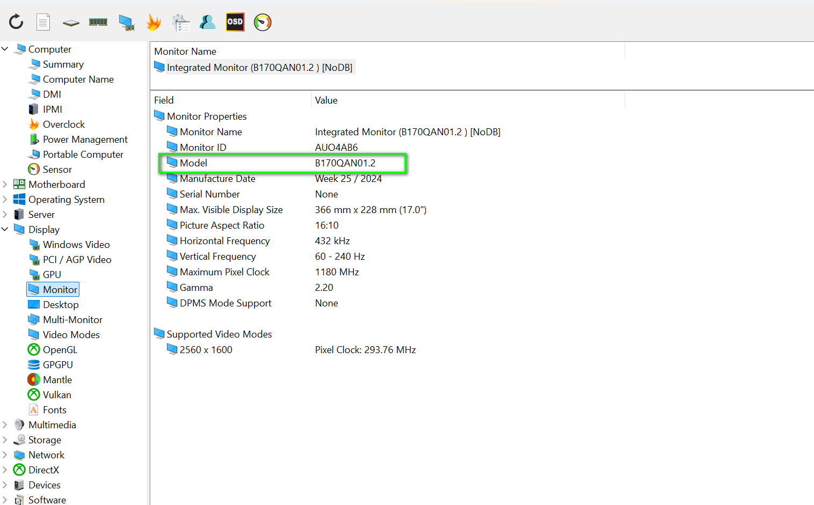Image resolution: width=814 pixels, height=505 pixels.
Task: Click the monitor diagnostics toolbar icon
Action: coord(126,23)
